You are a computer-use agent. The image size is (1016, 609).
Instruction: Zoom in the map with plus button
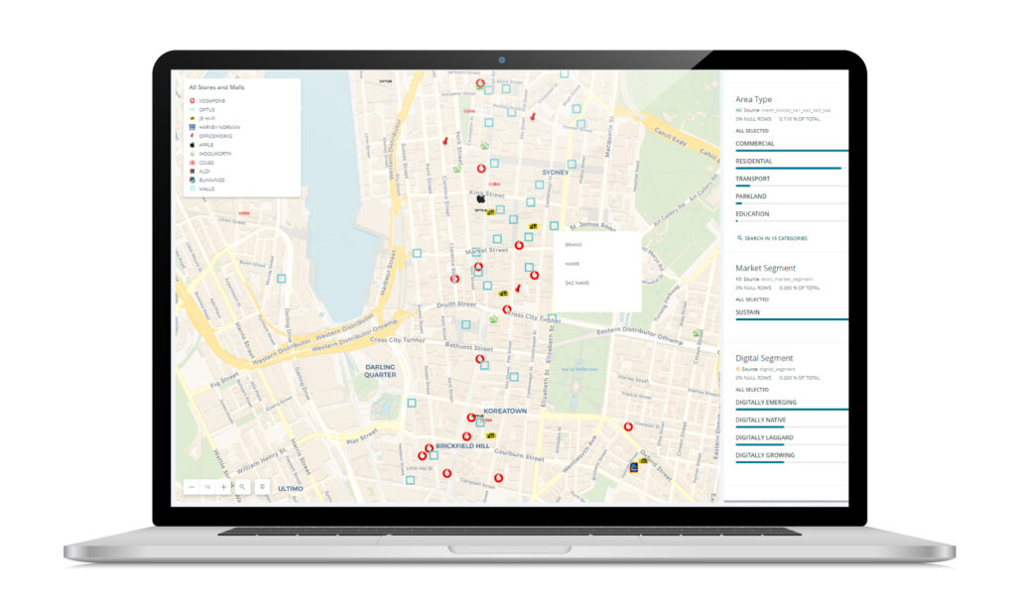click(x=223, y=487)
